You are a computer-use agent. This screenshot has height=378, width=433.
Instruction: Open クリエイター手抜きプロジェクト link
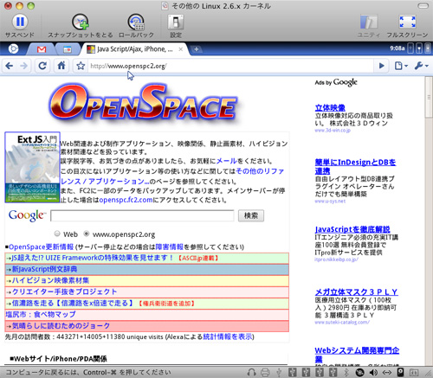coord(64,292)
